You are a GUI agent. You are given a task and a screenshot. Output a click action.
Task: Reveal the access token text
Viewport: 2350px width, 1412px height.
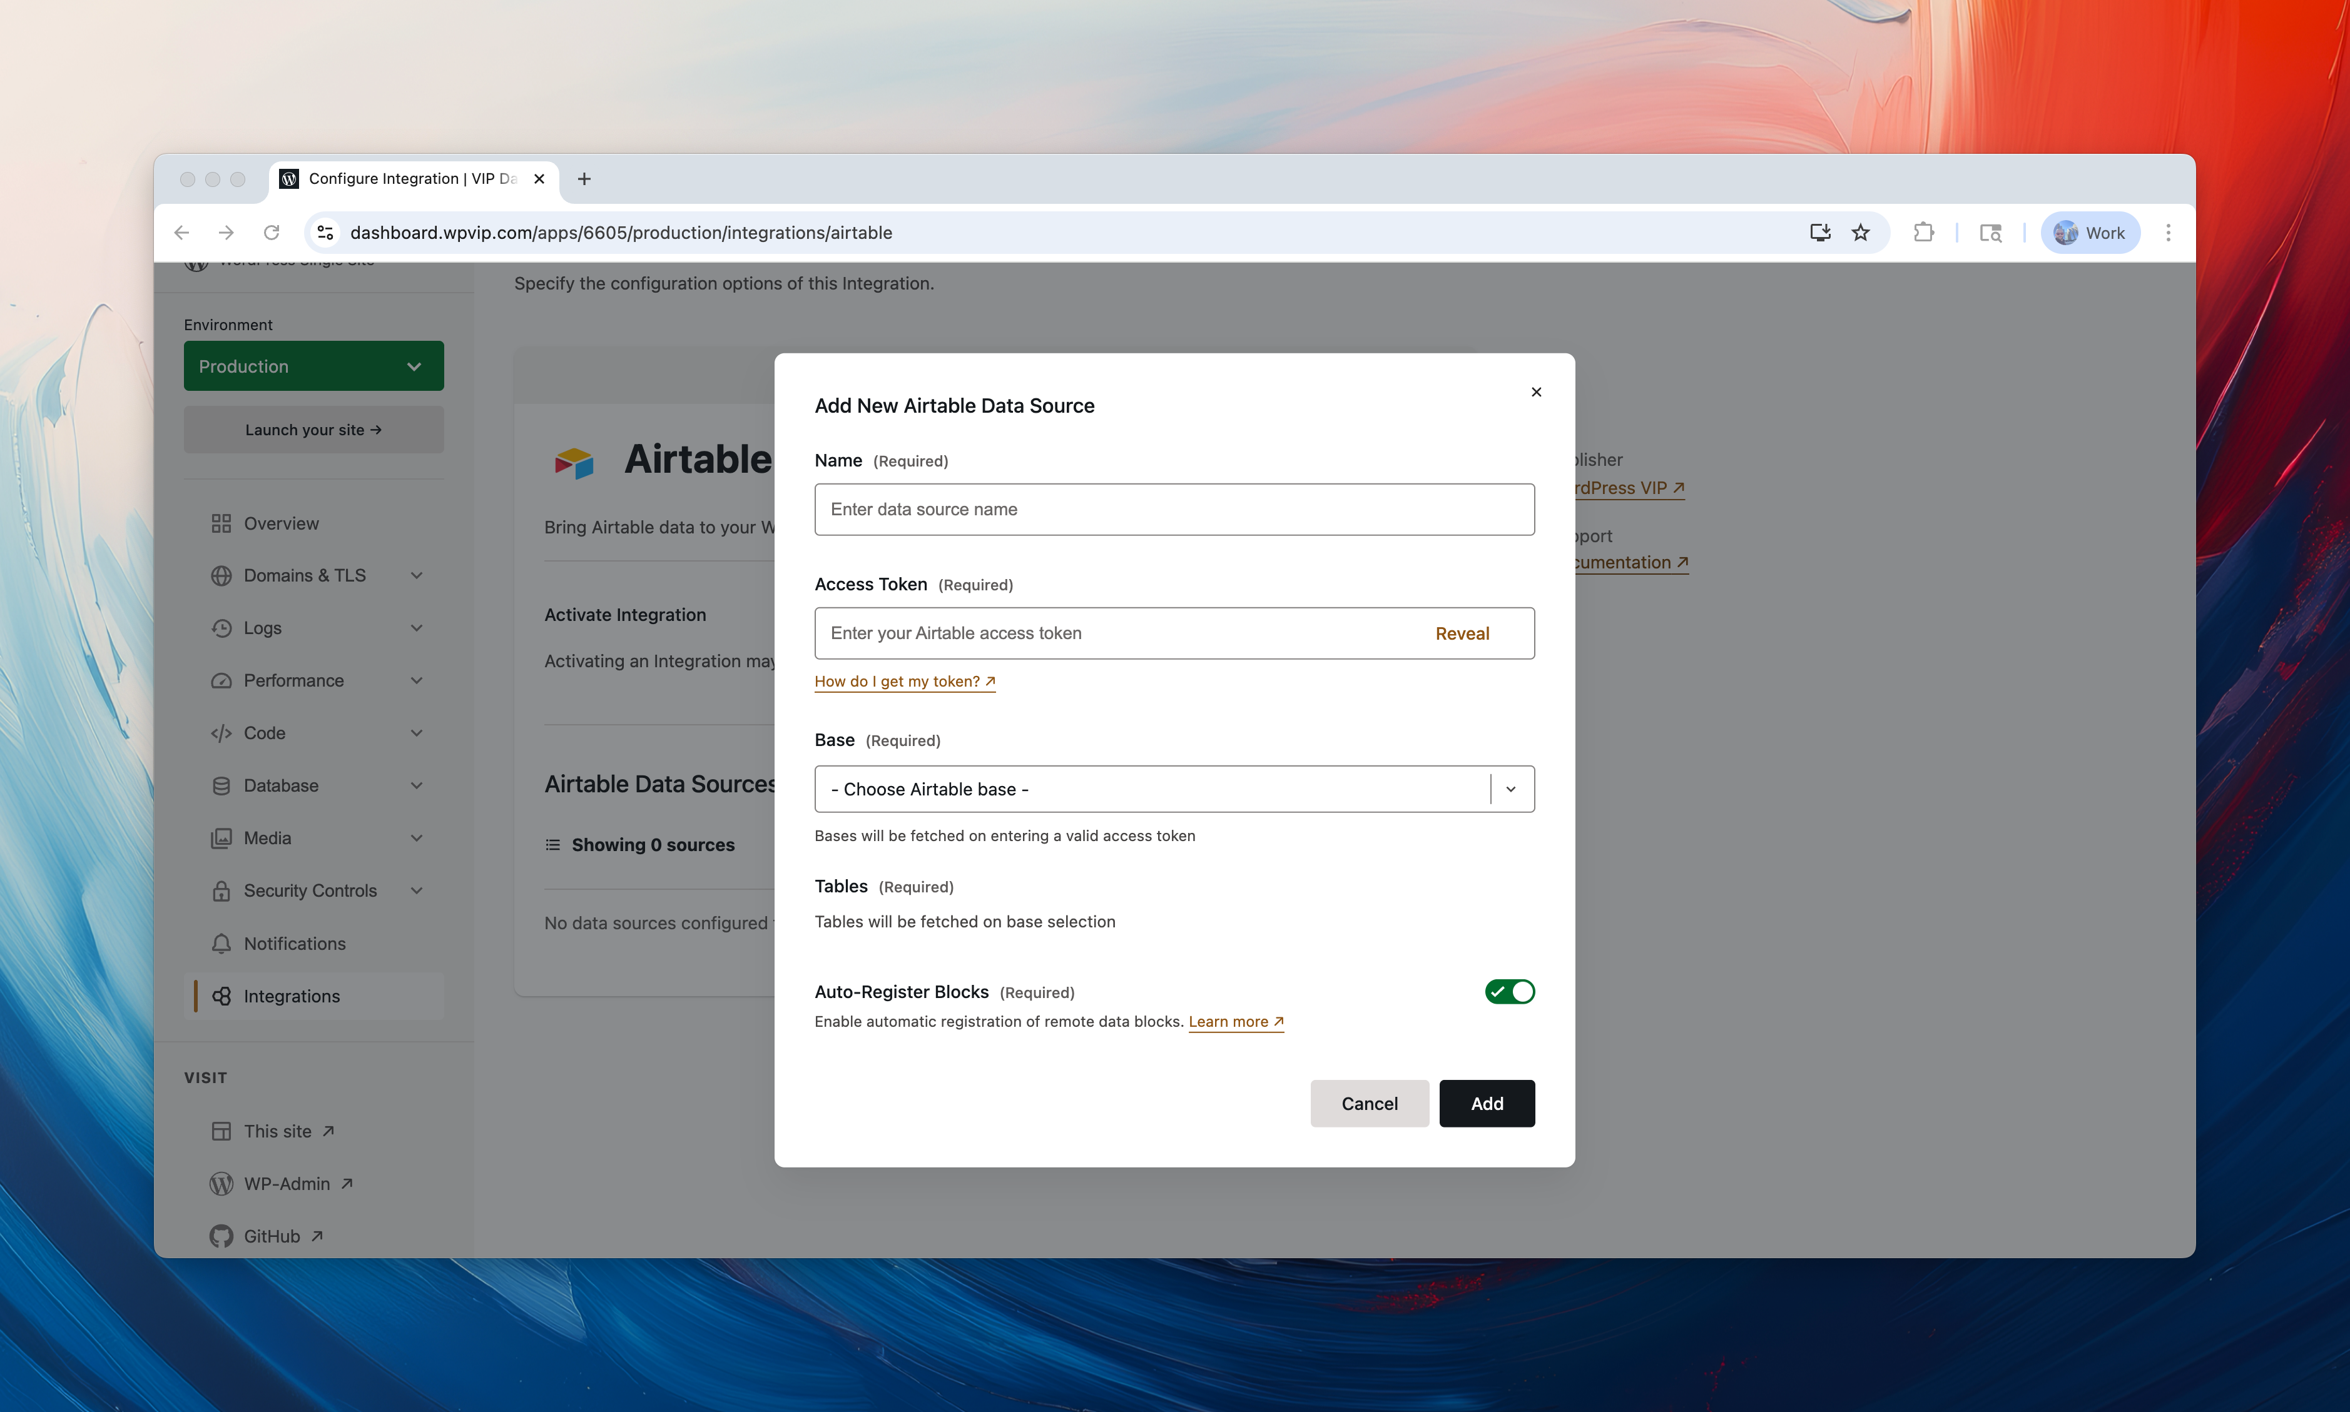tap(1462, 633)
